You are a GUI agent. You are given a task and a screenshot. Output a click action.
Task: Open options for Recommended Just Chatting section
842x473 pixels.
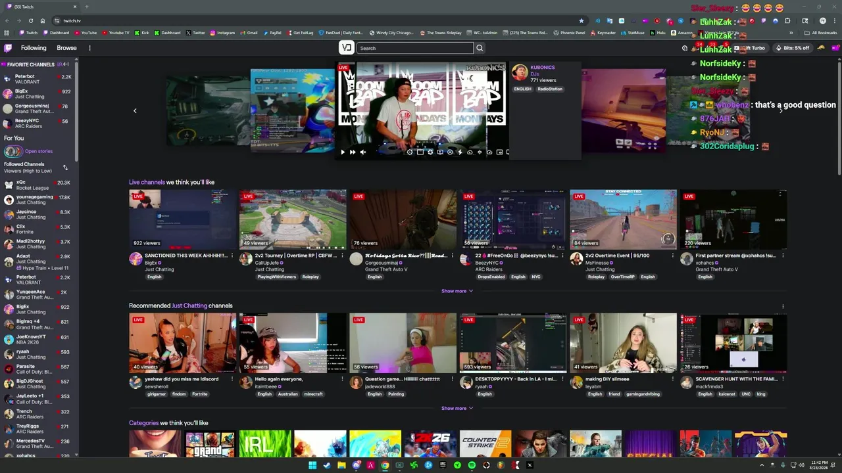[782, 306]
